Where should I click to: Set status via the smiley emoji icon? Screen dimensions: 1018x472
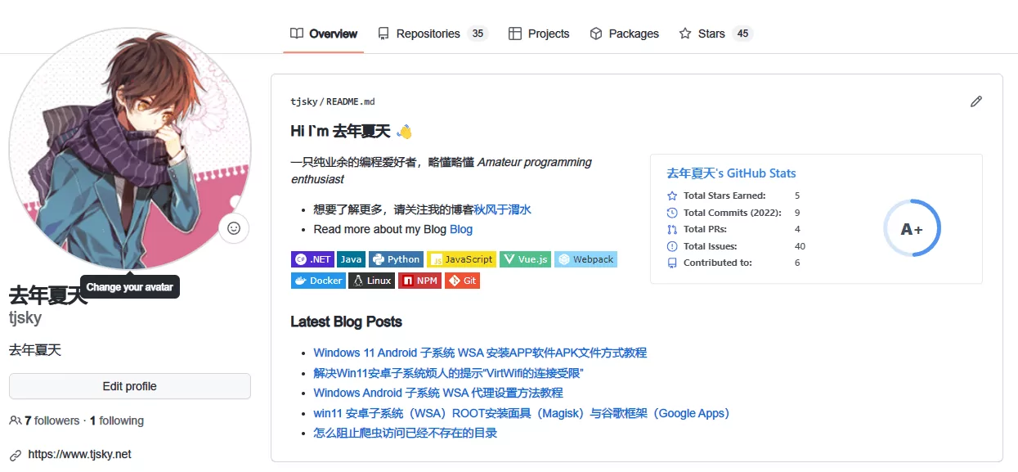click(x=234, y=228)
